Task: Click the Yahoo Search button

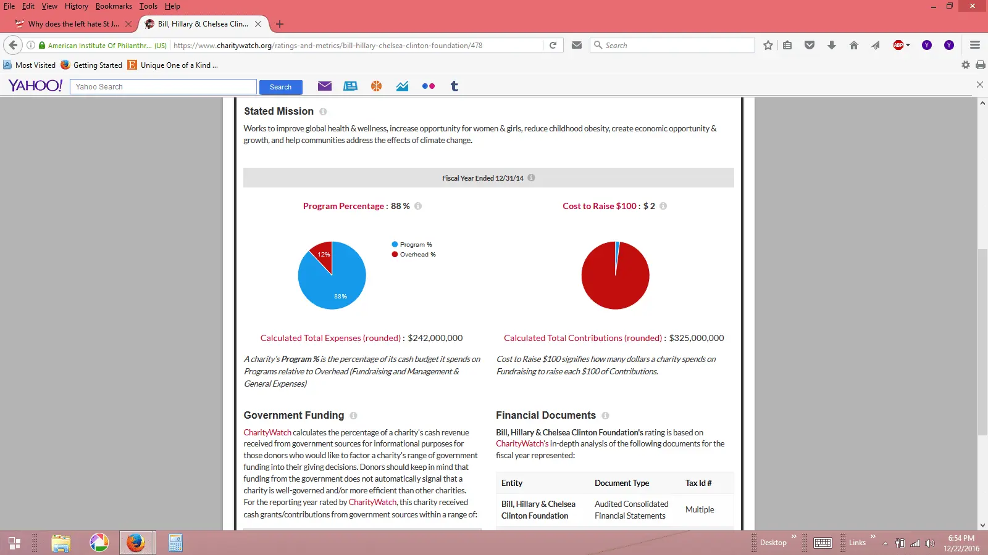Action: tap(281, 87)
